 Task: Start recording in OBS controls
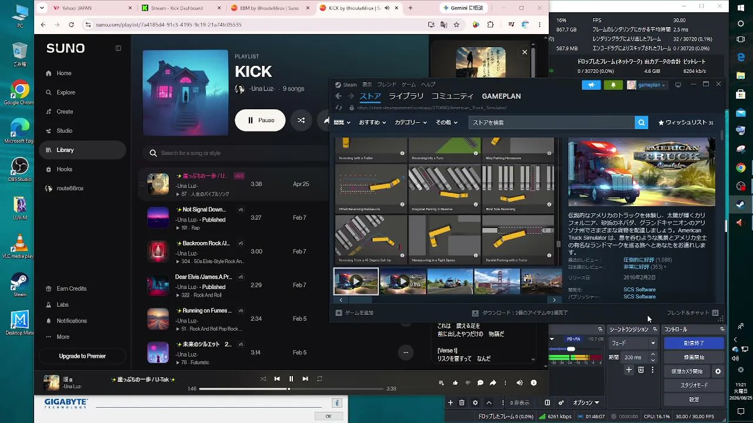click(694, 357)
